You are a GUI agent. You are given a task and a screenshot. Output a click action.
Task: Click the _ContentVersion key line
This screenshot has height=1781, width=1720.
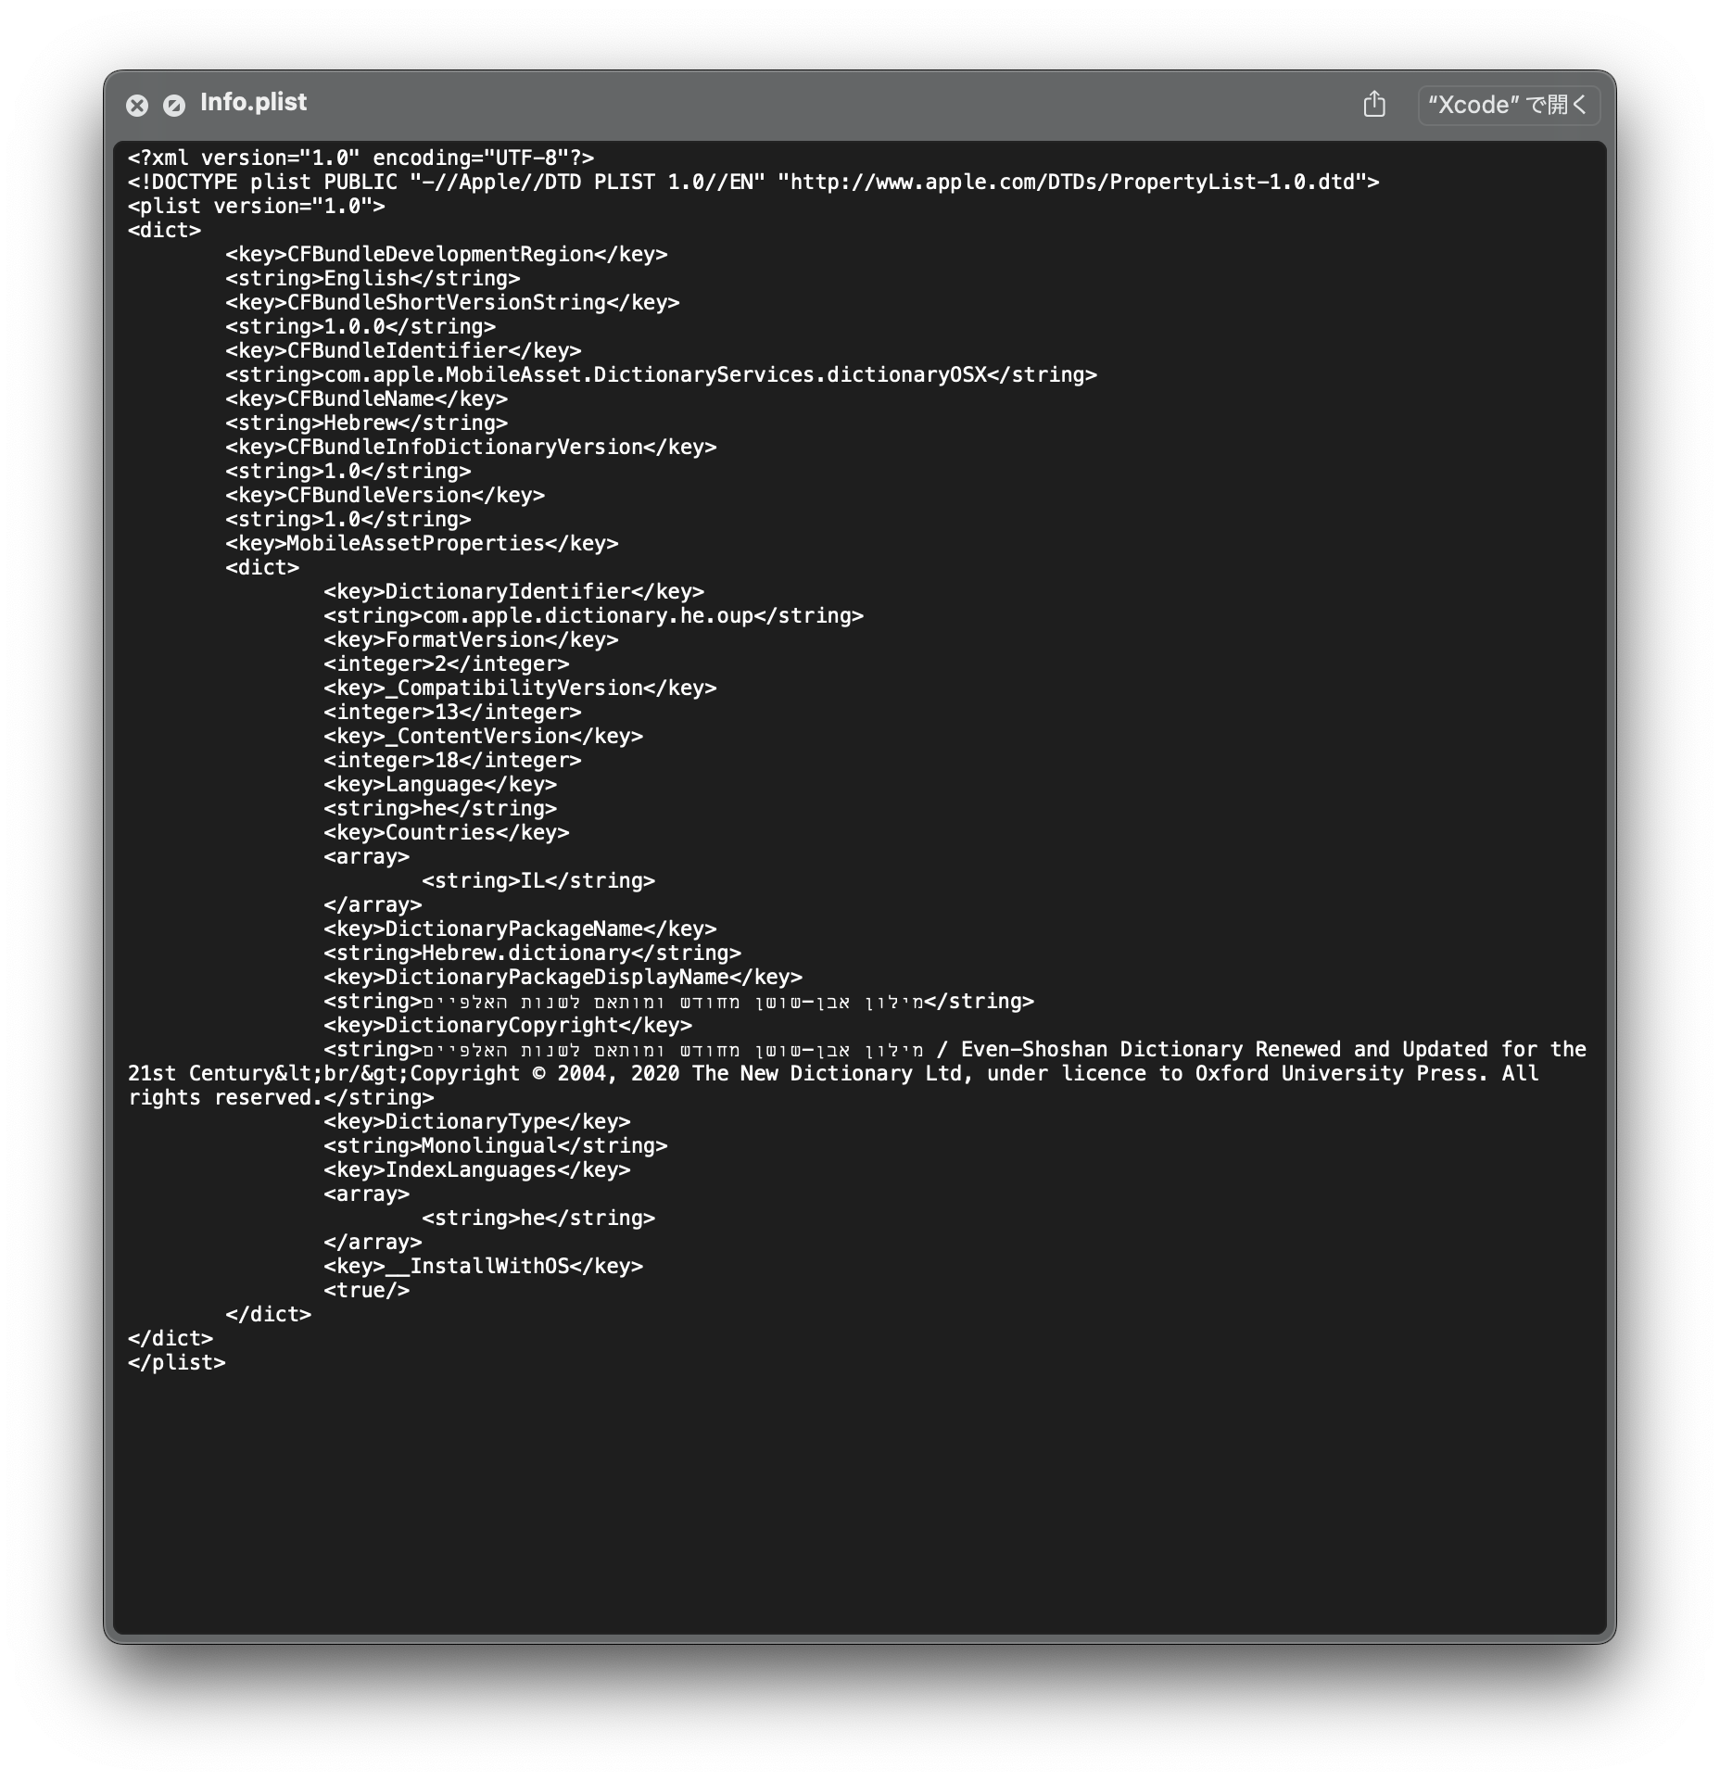coord(484,736)
